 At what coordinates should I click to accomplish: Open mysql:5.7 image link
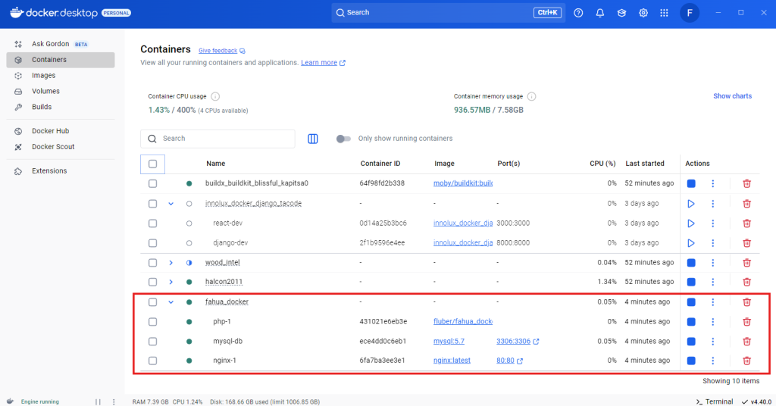(449, 341)
